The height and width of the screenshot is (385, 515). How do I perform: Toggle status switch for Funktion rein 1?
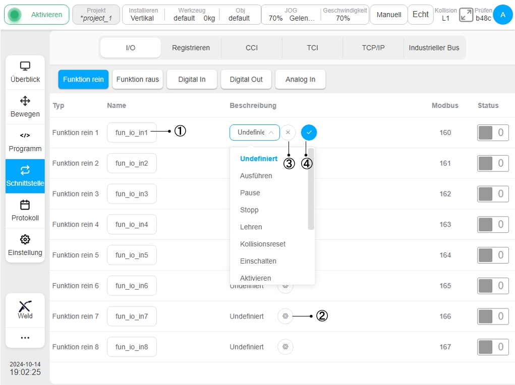click(x=493, y=133)
